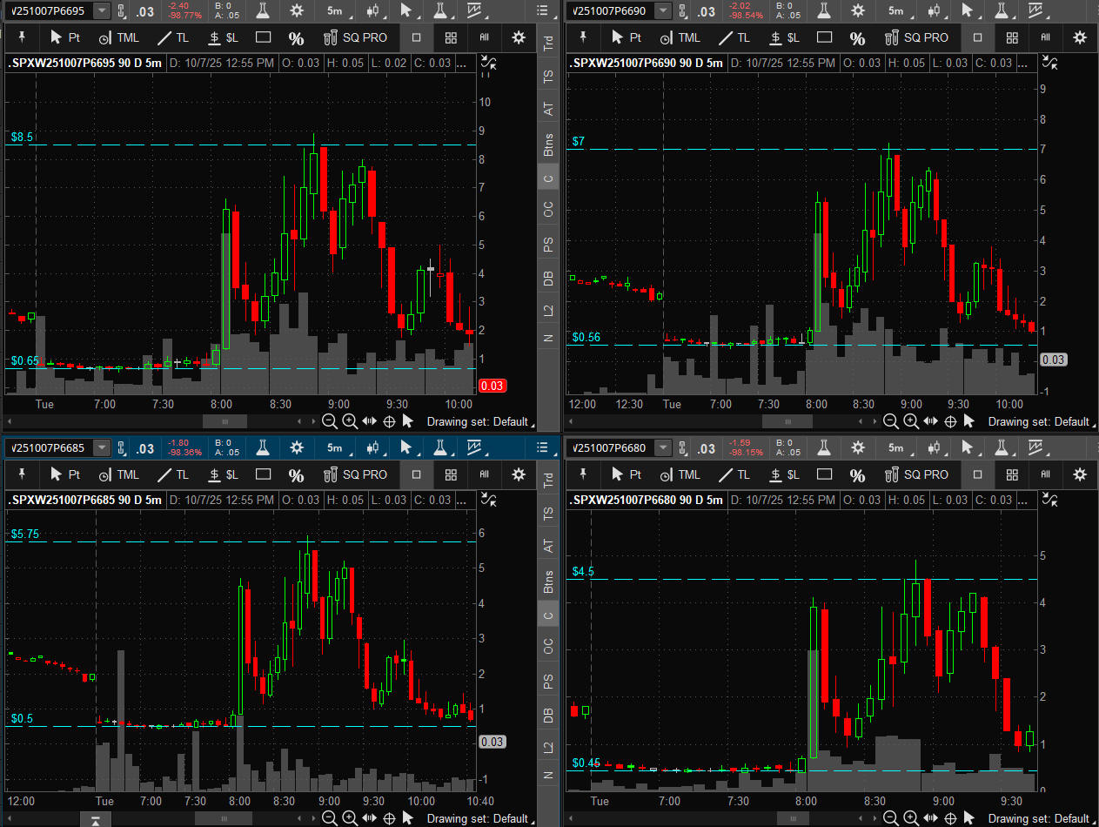Open chart settings gear in P6685 header
The width and height of the screenshot is (1099, 827).
[x=297, y=447]
